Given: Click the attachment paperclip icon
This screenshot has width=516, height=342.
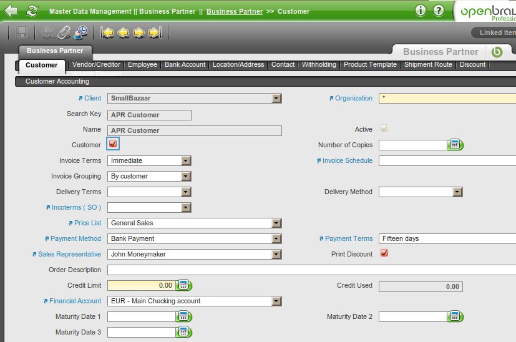Looking at the screenshot, I should 64,32.
